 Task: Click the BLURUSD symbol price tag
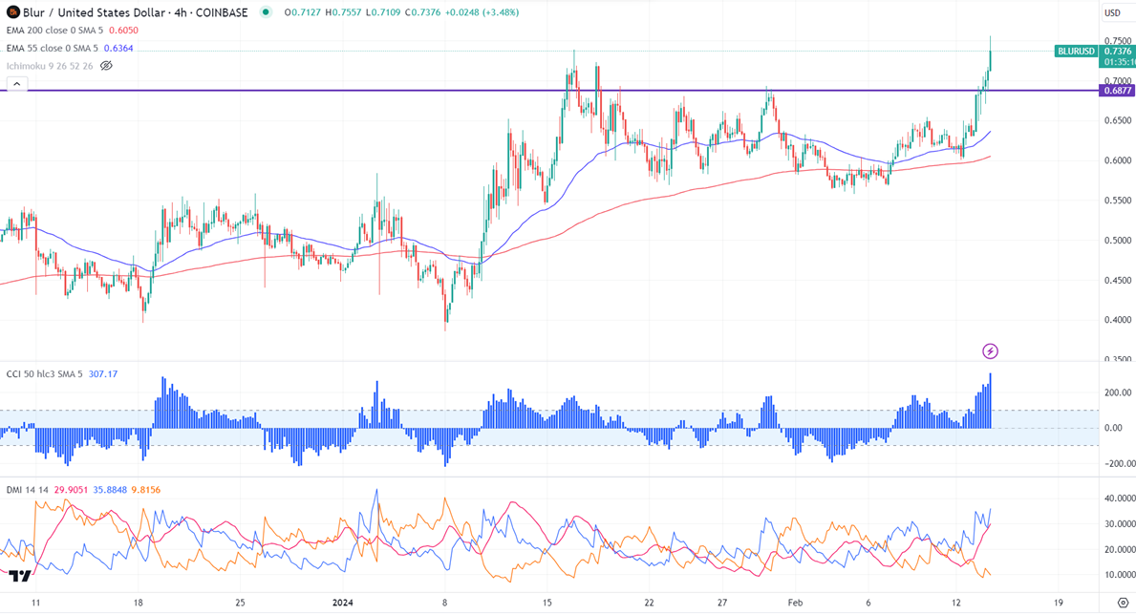pyautogui.click(x=1076, y=52)
